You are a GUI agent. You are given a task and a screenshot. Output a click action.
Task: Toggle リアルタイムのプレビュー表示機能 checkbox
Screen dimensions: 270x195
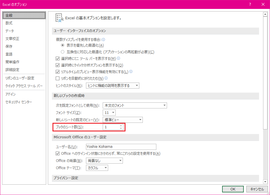[57, 72]
